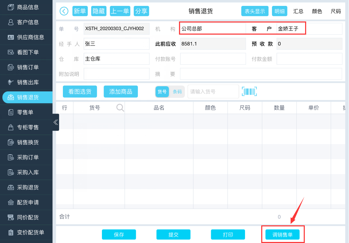This screenshot has height=243, width=349.
Task: Switch input mode to 货号
Action: pyautogui.click(x=162, y=92)
